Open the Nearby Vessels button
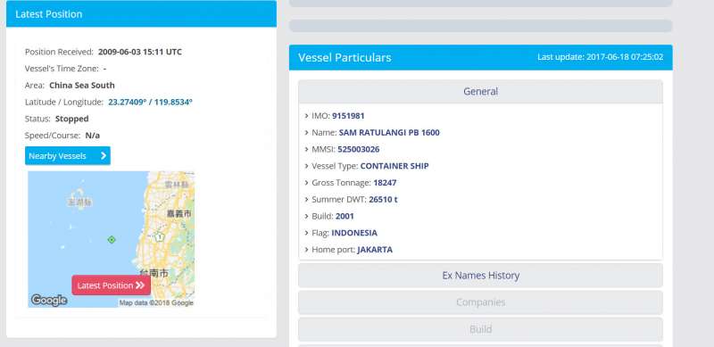The height and width of the screenshot is (347, 714). 68,156
